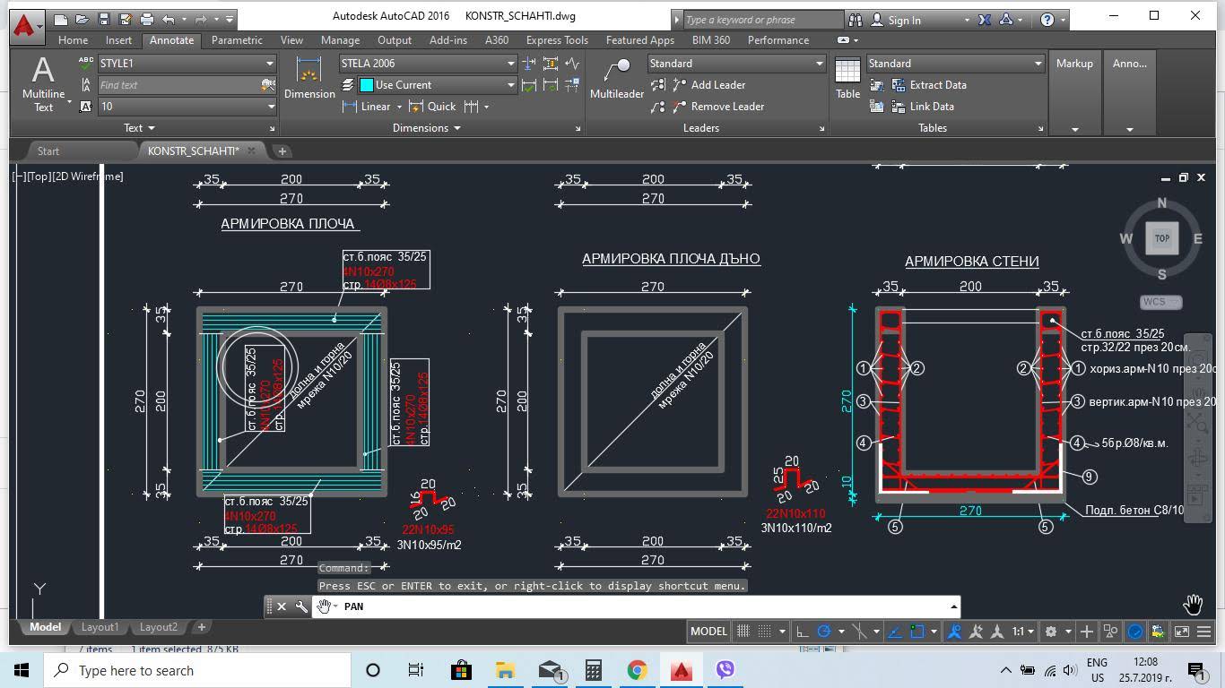Click the Find text input field
This screenshot has height=688, width=1225.
pyautogui.click(x=178, y=85)
